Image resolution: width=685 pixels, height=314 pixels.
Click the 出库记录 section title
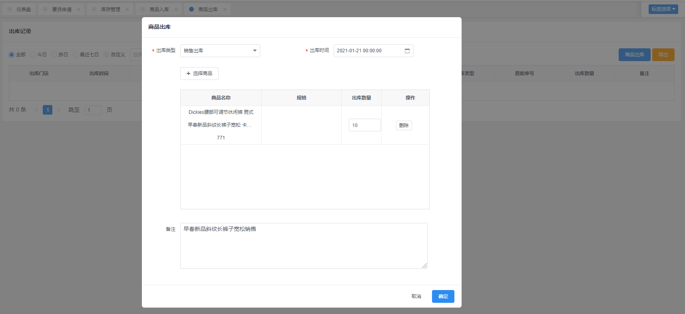pyautogui.click(x=20, y=31)
